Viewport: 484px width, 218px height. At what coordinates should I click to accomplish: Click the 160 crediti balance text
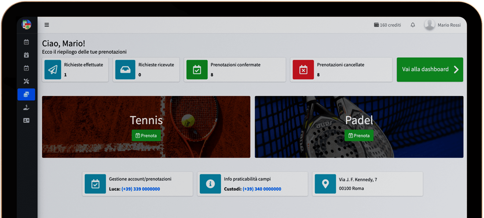390,25
